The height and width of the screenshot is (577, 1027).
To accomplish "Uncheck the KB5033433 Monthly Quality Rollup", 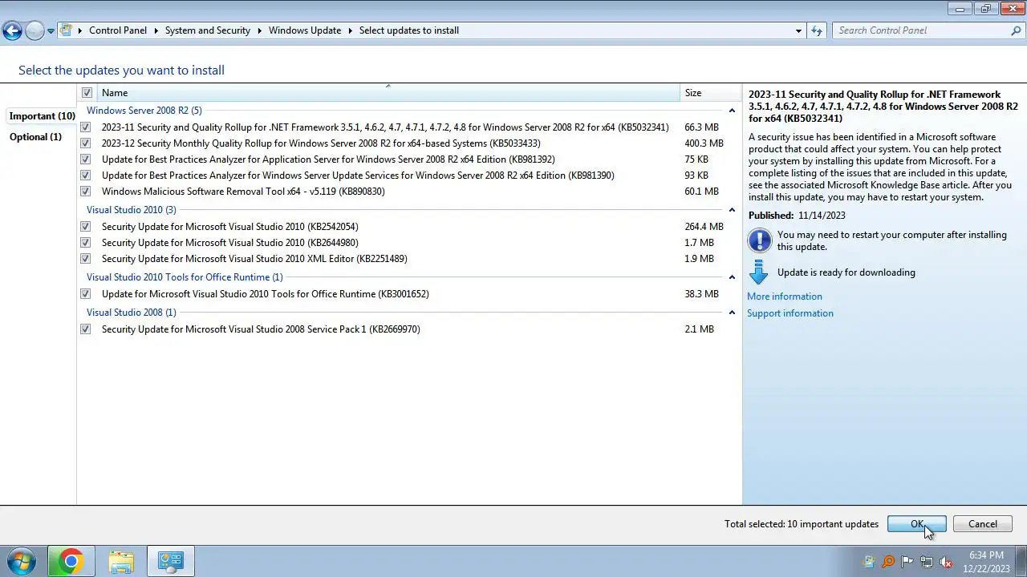I will coord(85,143).
